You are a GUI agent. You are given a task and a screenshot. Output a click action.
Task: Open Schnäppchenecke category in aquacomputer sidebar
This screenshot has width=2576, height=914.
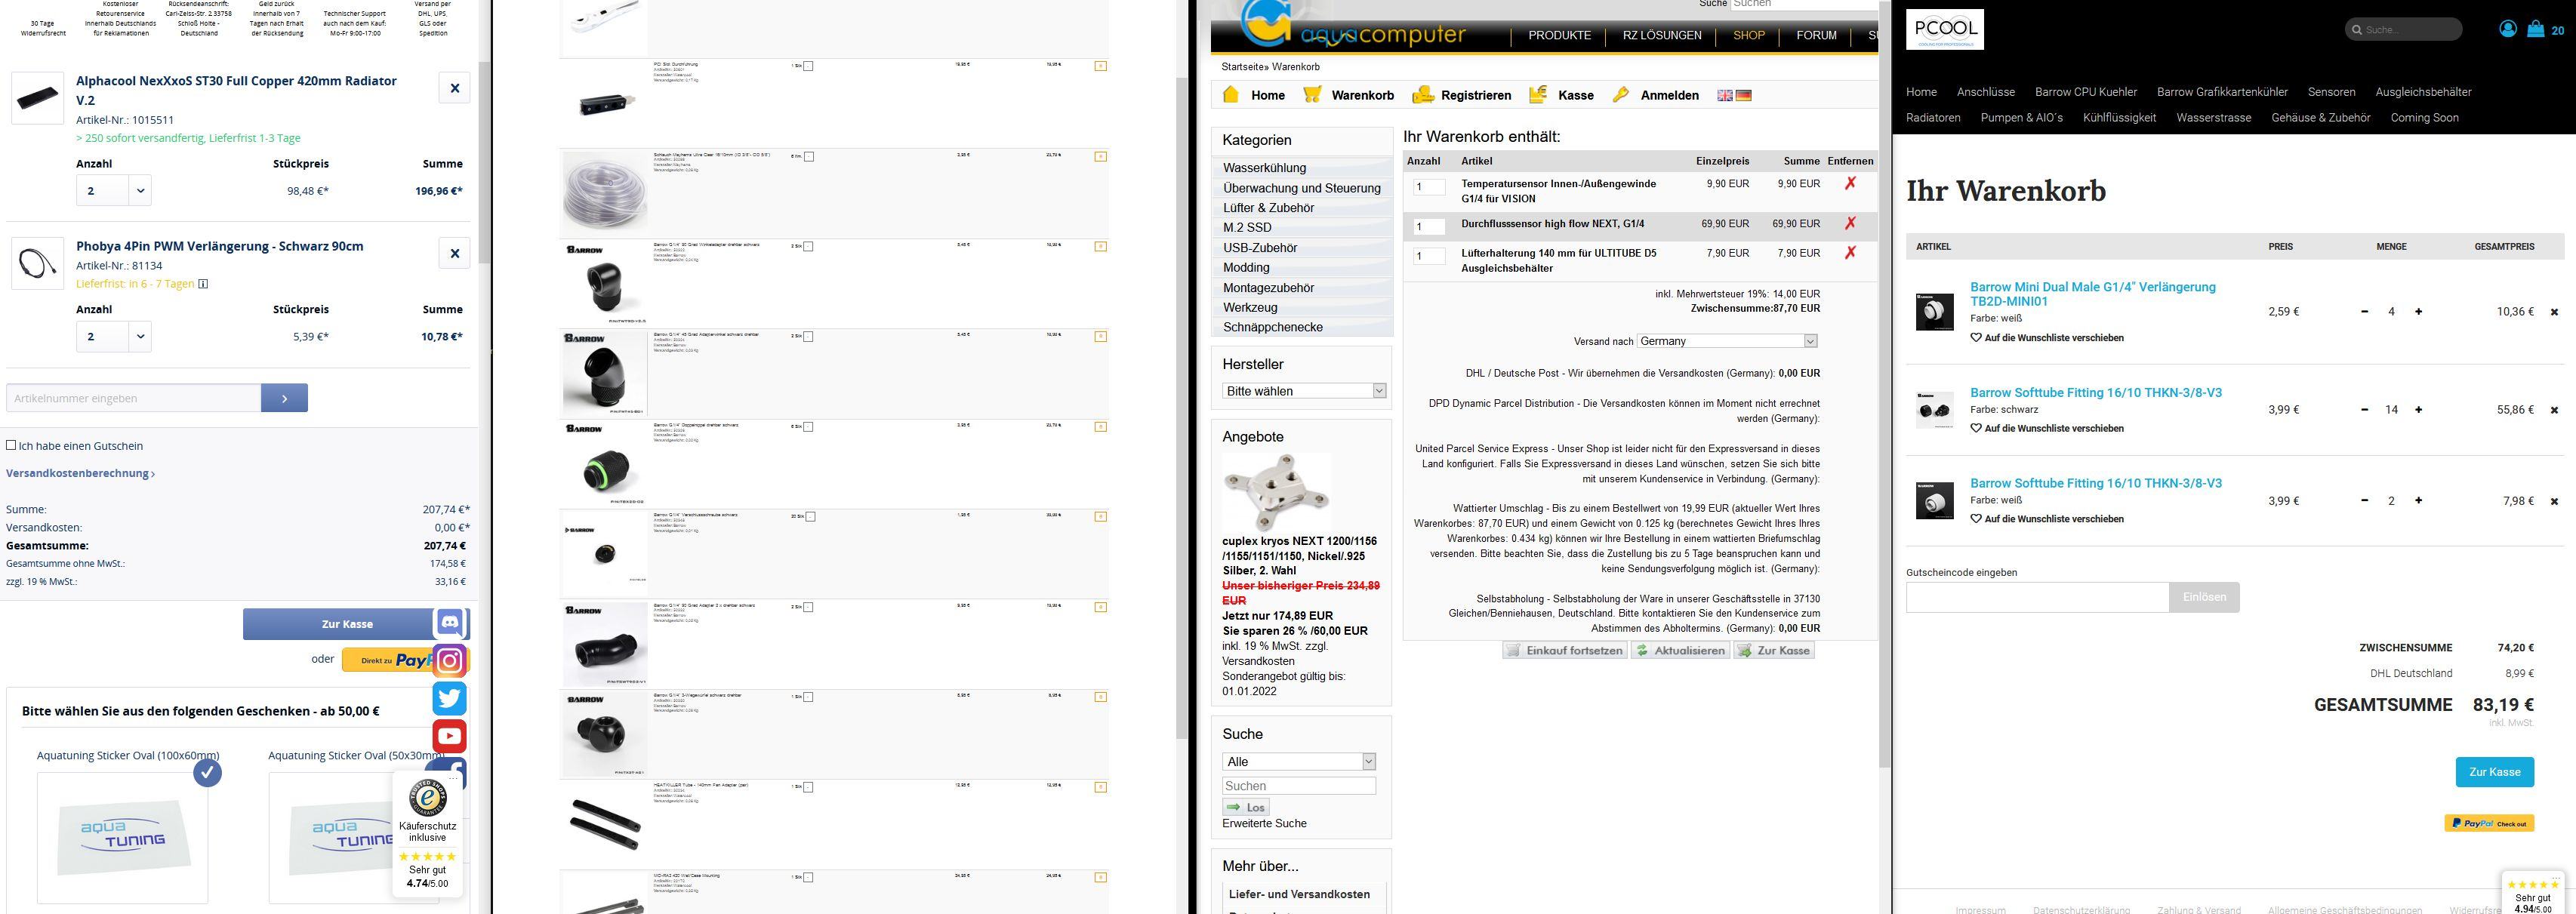click(1273, 327)
